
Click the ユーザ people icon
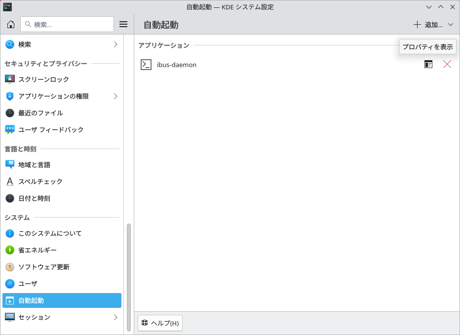coord(10,284)
